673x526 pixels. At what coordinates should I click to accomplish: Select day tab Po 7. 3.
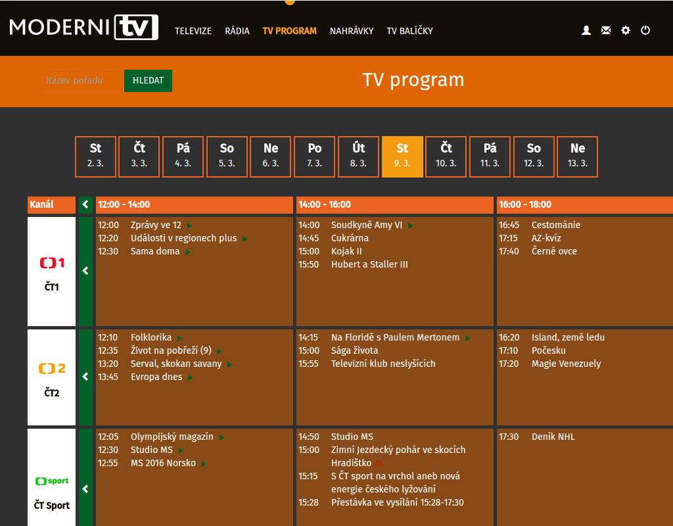click(315, 156)
